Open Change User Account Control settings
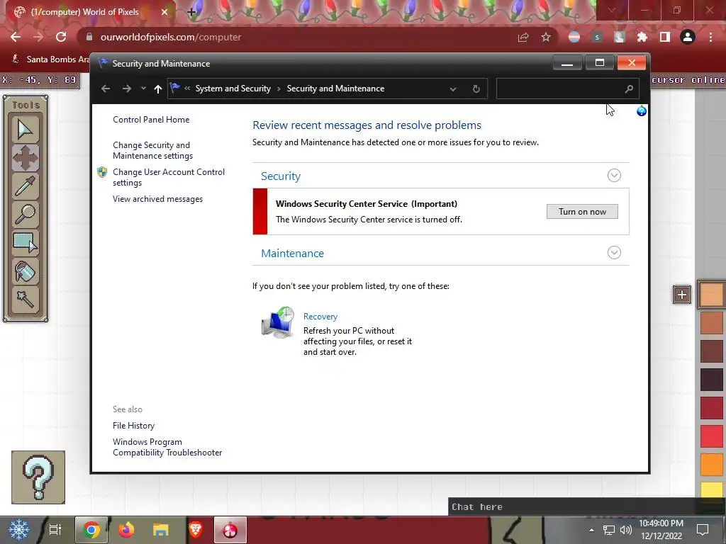 169,177
